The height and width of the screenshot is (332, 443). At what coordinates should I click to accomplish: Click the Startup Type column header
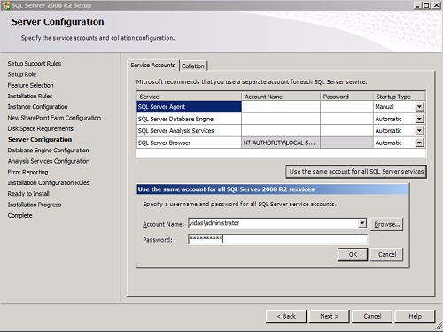(400, 97)
